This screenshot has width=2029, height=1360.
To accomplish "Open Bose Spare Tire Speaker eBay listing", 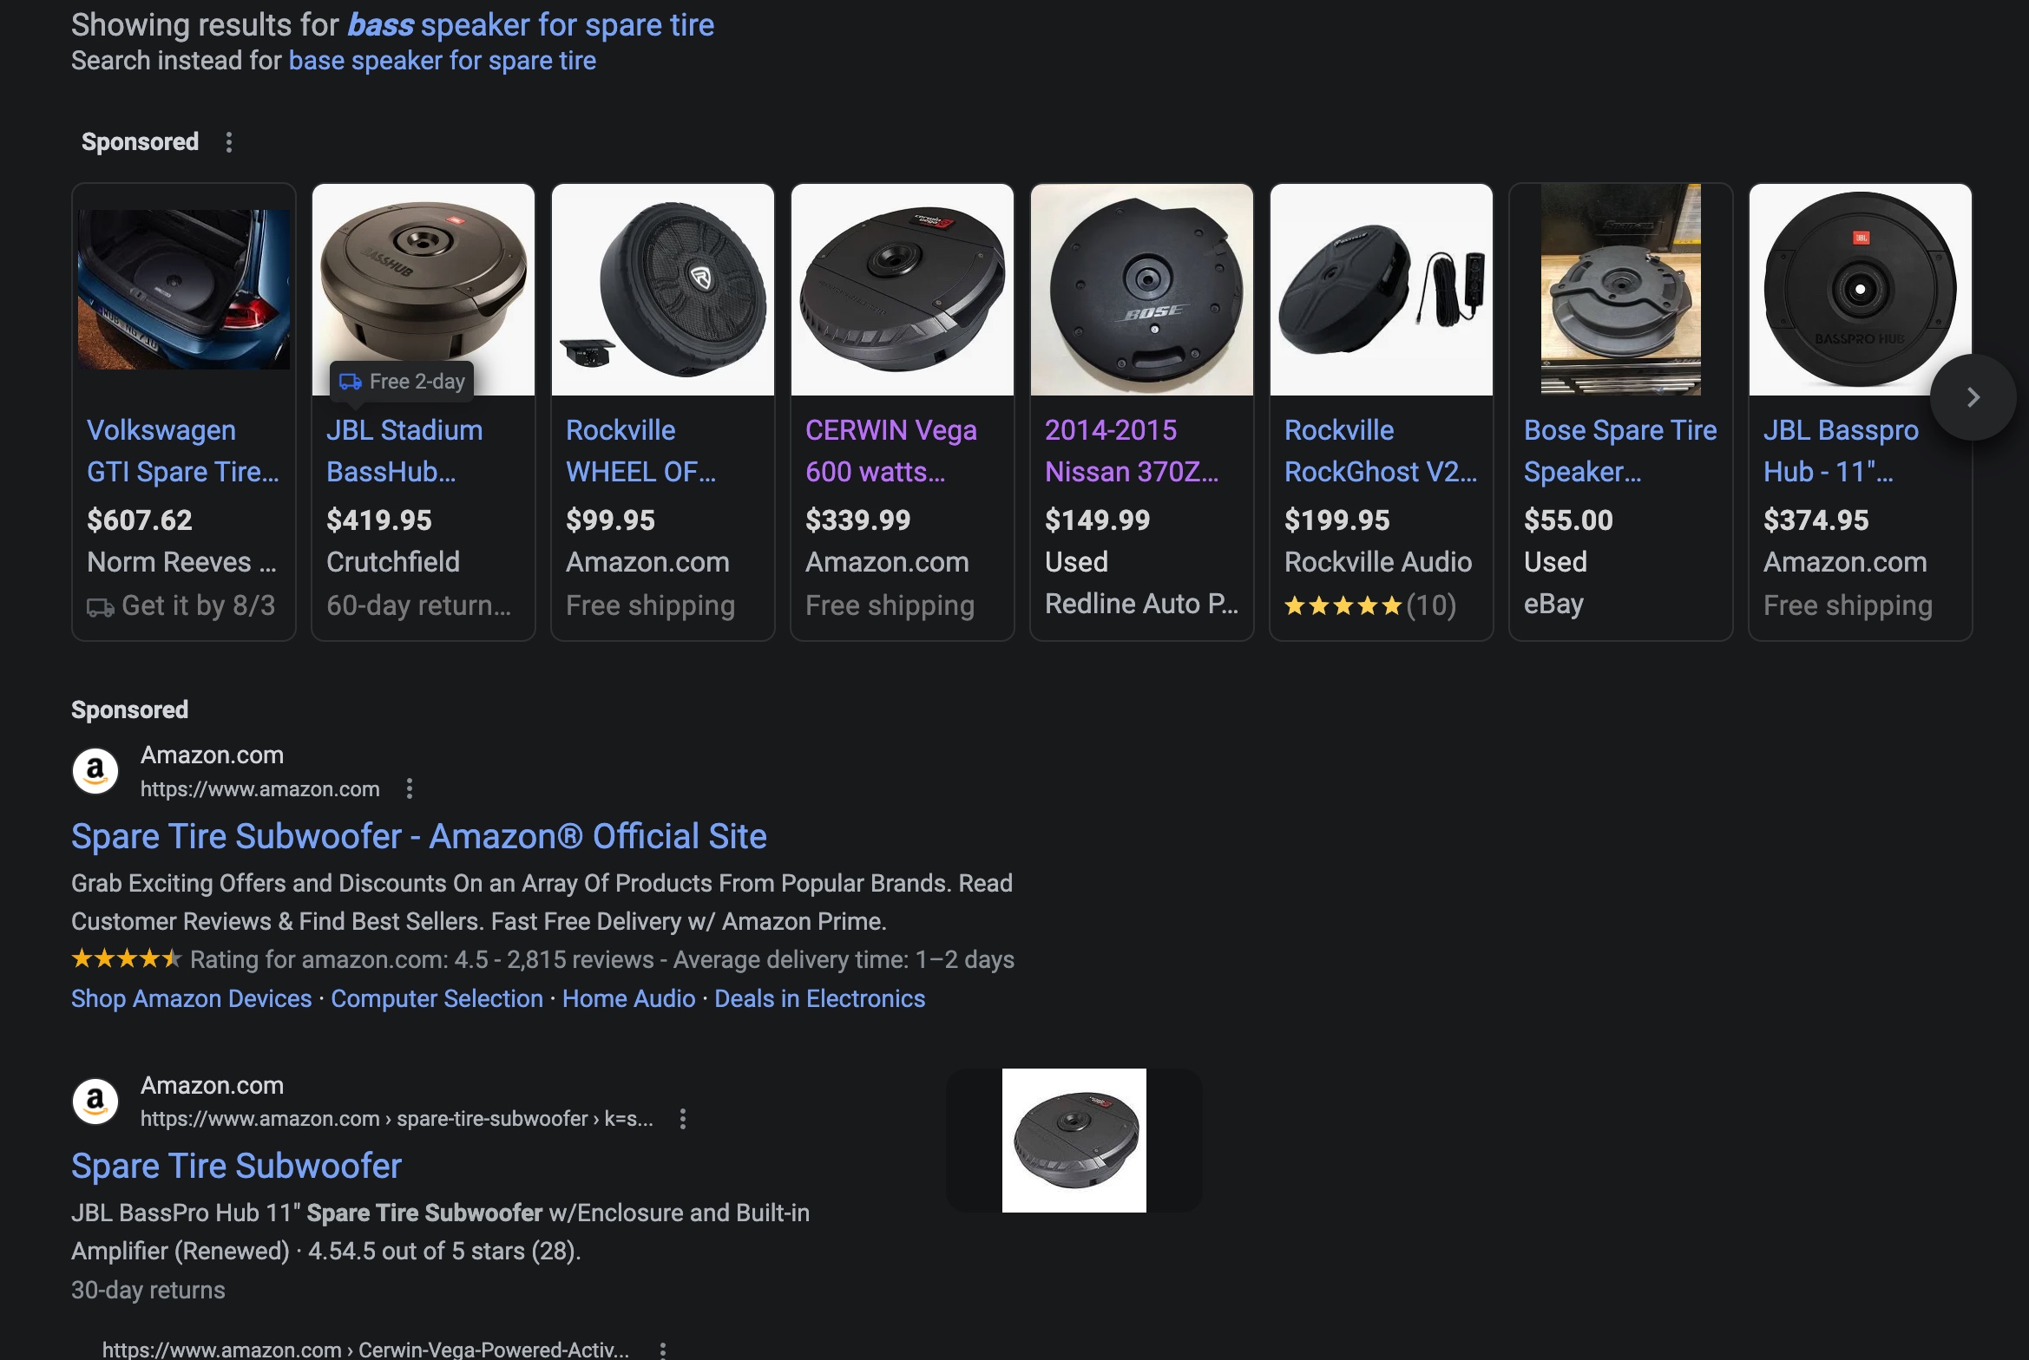I will pyautogui.click(x=1619, y=451).
